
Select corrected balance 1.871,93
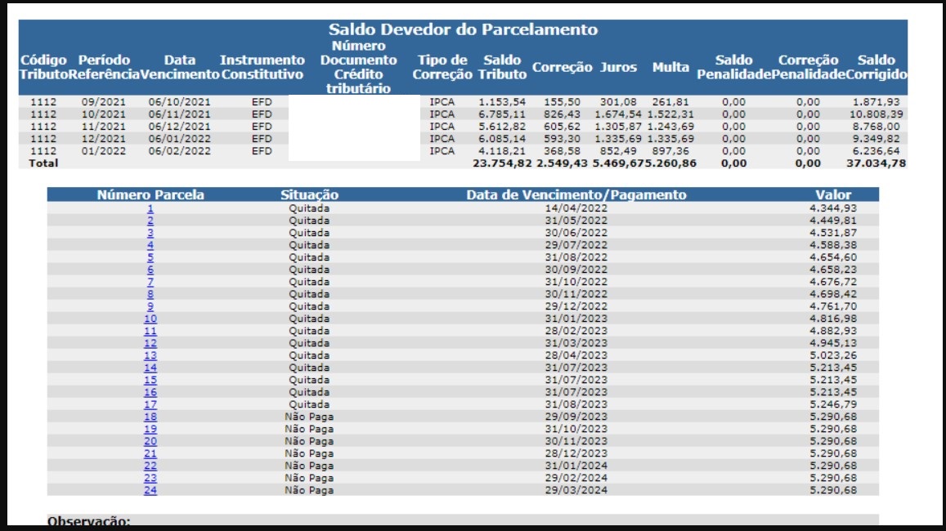(x=876, y=102)
